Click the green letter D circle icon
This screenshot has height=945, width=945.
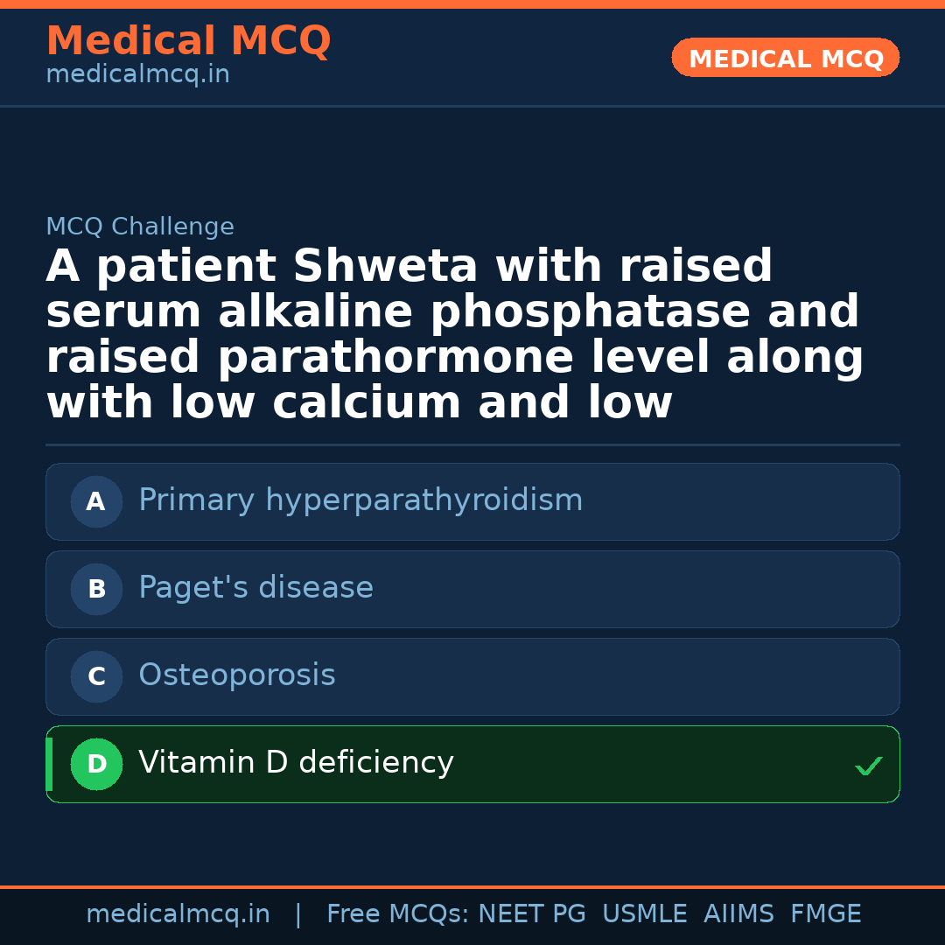click(x=96, y=764)
